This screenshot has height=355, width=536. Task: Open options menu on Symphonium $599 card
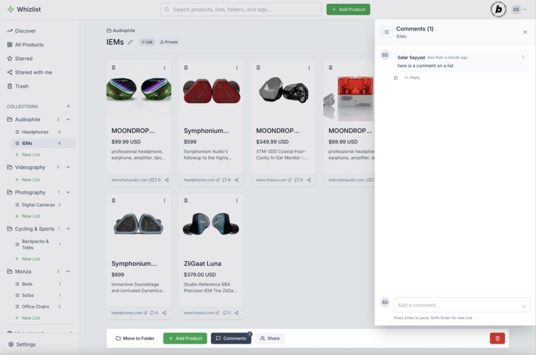(237, 68)
